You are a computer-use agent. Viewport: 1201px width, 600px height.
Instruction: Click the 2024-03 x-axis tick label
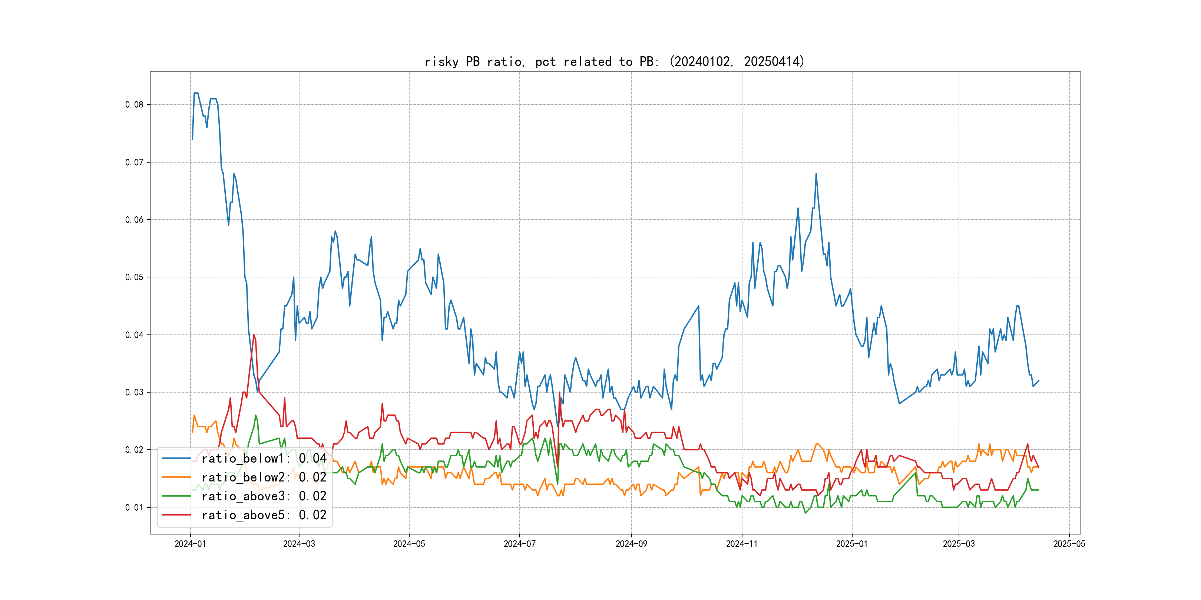point(299,544)
